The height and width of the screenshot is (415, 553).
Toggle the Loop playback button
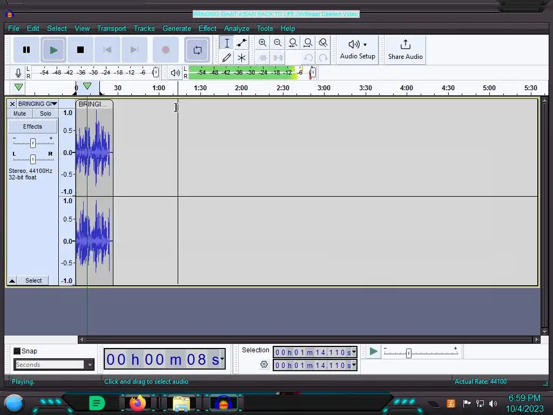(197, 50)
